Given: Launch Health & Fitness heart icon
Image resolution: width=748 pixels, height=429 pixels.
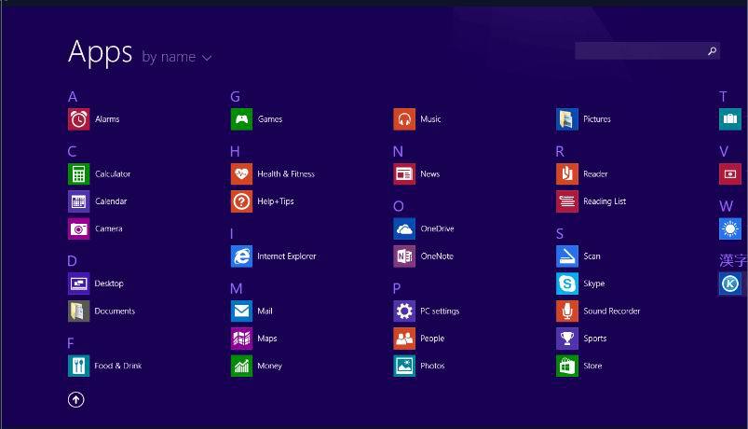Looking at the screenshot, I should click(241, 174).
